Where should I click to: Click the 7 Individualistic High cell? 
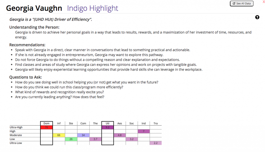coord(144,131)
